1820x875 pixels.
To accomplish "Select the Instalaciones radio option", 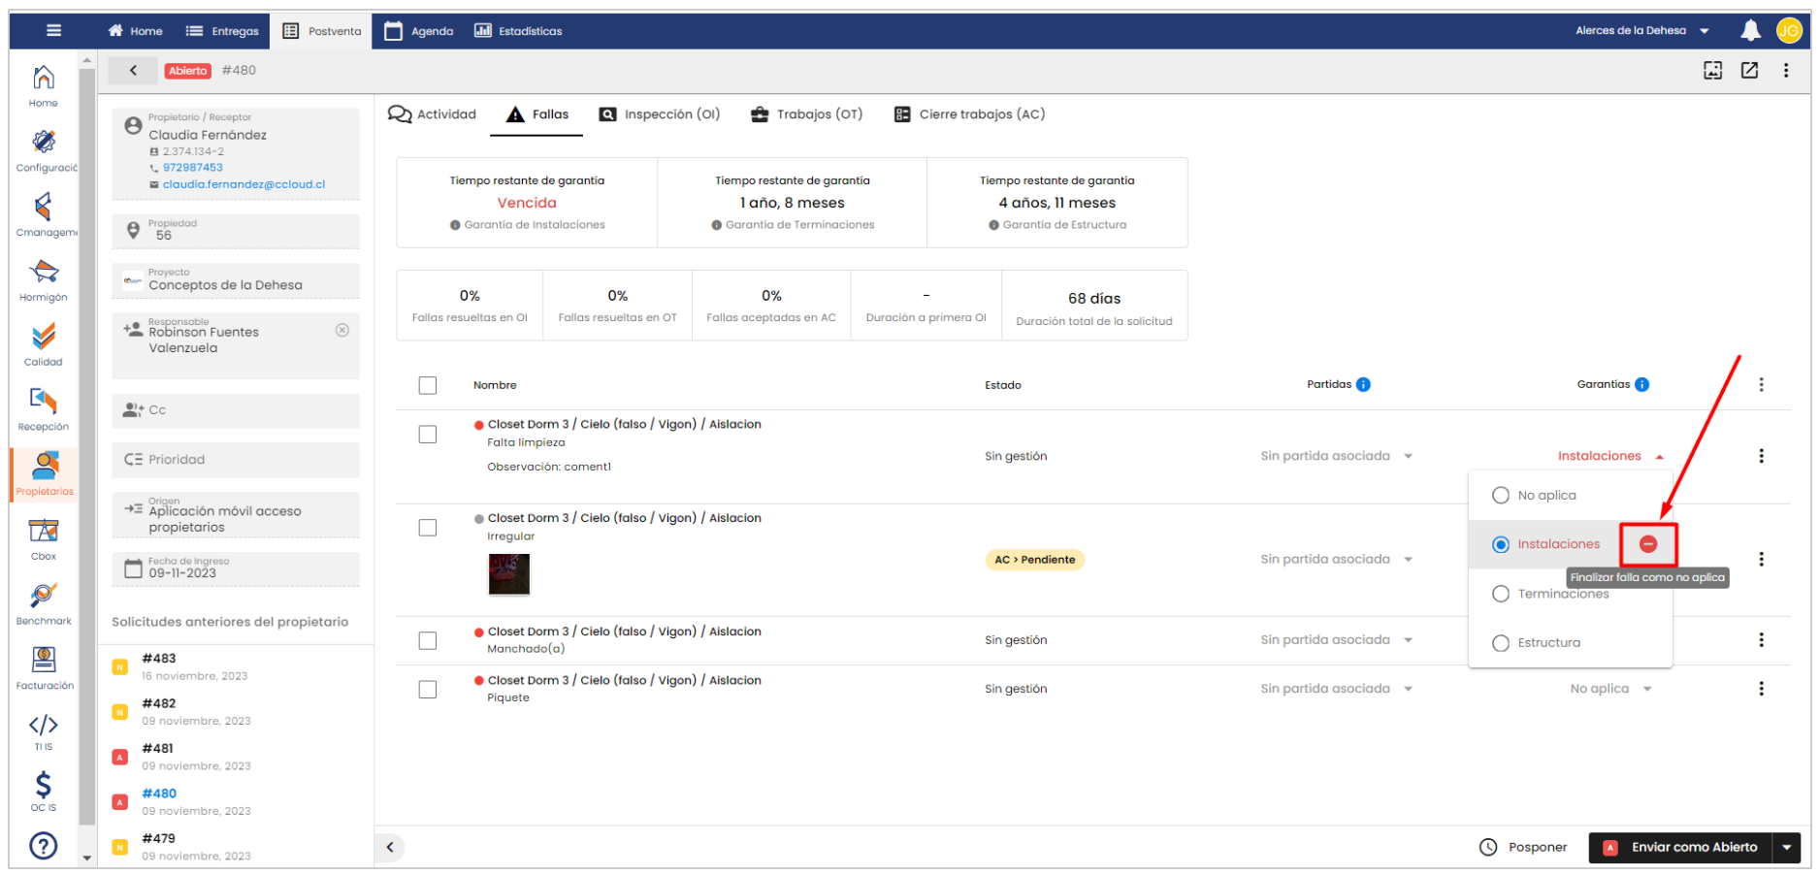I will point(1501,544).
